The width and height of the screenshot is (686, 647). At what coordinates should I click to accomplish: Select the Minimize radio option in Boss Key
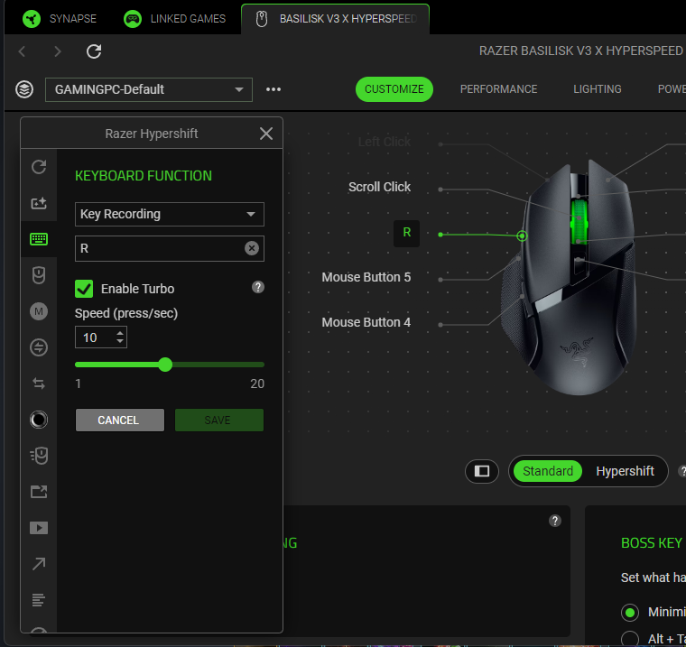[x=630, y=613]
